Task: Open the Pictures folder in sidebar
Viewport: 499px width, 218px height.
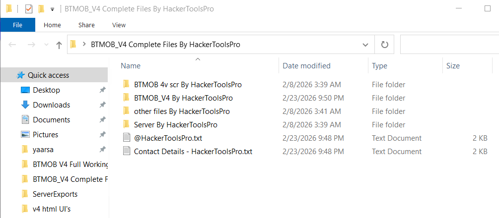Action: click(45, 134)
